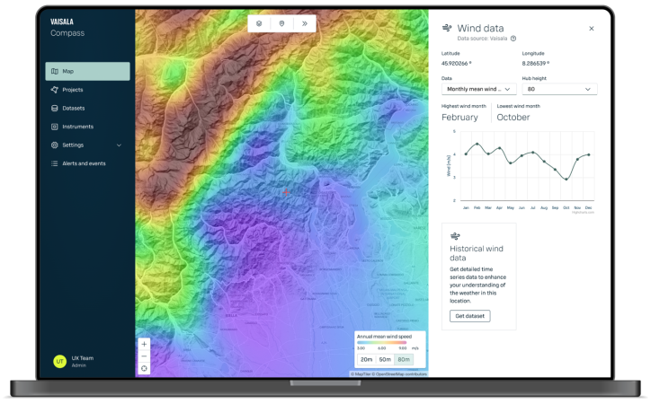The height and width of the screenshot is (404, 651).
Task: Click the red crosshair marker on the map
Action: tap(286, 192)
